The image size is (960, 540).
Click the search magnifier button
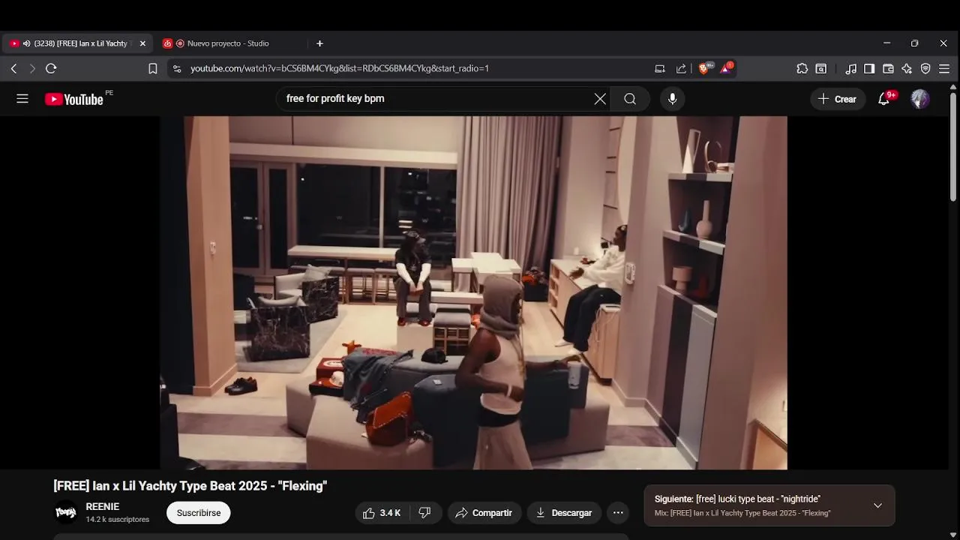tap(630, 99)
